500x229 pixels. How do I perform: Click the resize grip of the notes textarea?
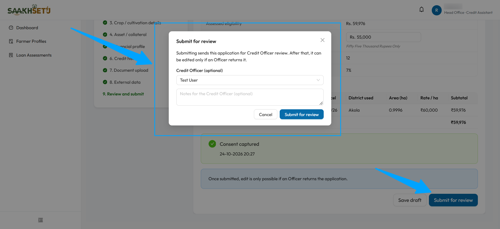coord(321,103)
